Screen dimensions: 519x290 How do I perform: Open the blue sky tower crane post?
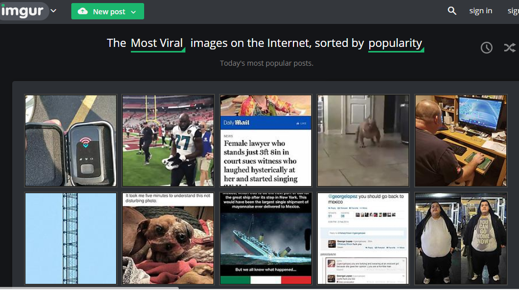click(71, 239)
